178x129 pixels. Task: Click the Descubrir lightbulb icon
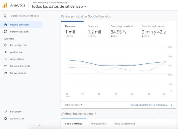tap(6, 112)
